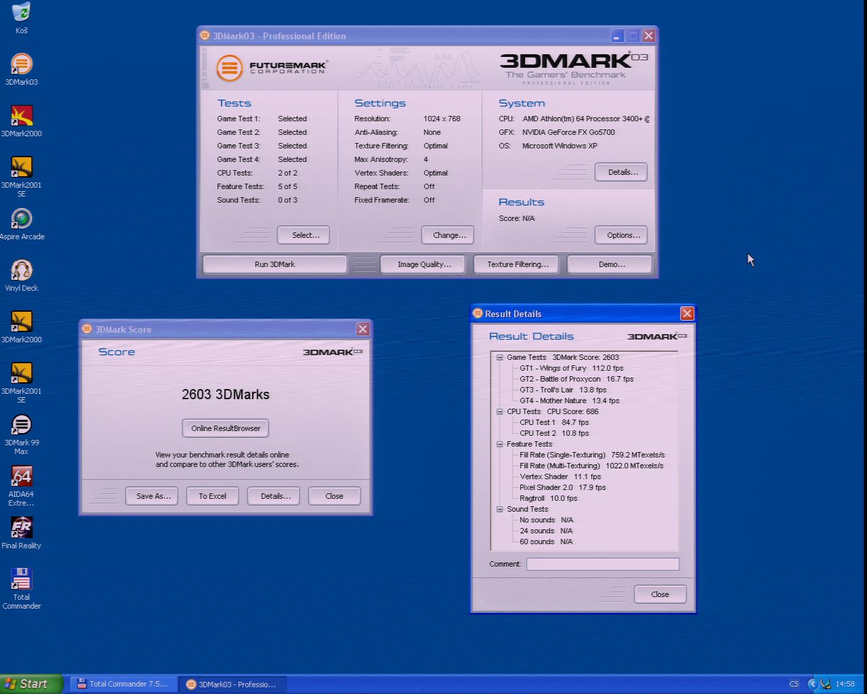Collapse the Game Tests tree node
The image size is (867, 694).
[500, 357]
